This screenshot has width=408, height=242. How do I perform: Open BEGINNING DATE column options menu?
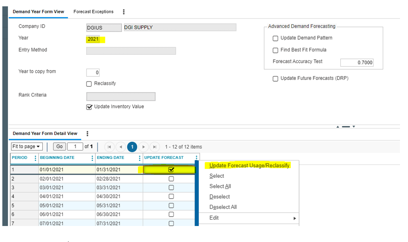tap(92, 158)
